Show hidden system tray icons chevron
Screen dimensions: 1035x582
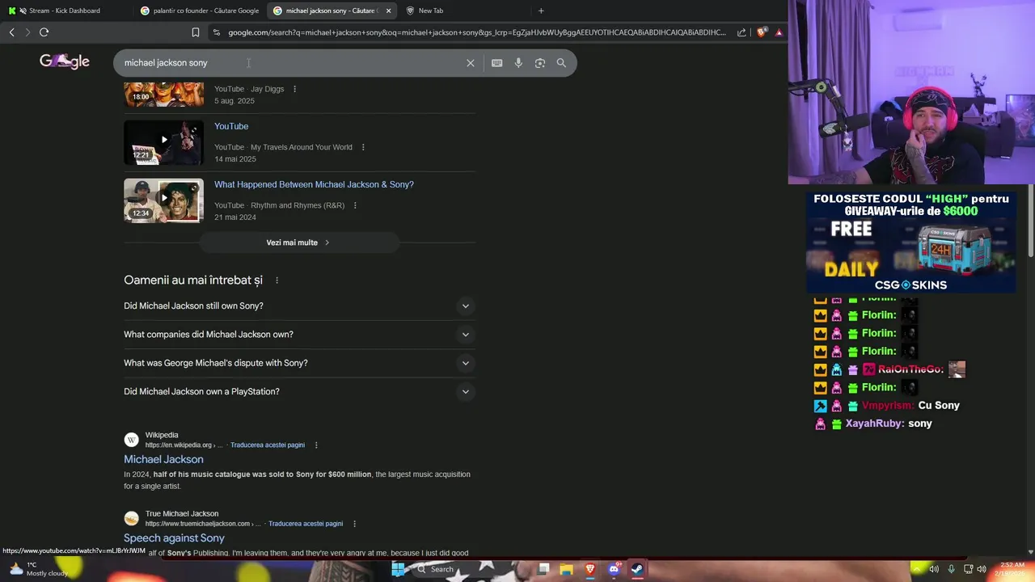pos(916,569)
